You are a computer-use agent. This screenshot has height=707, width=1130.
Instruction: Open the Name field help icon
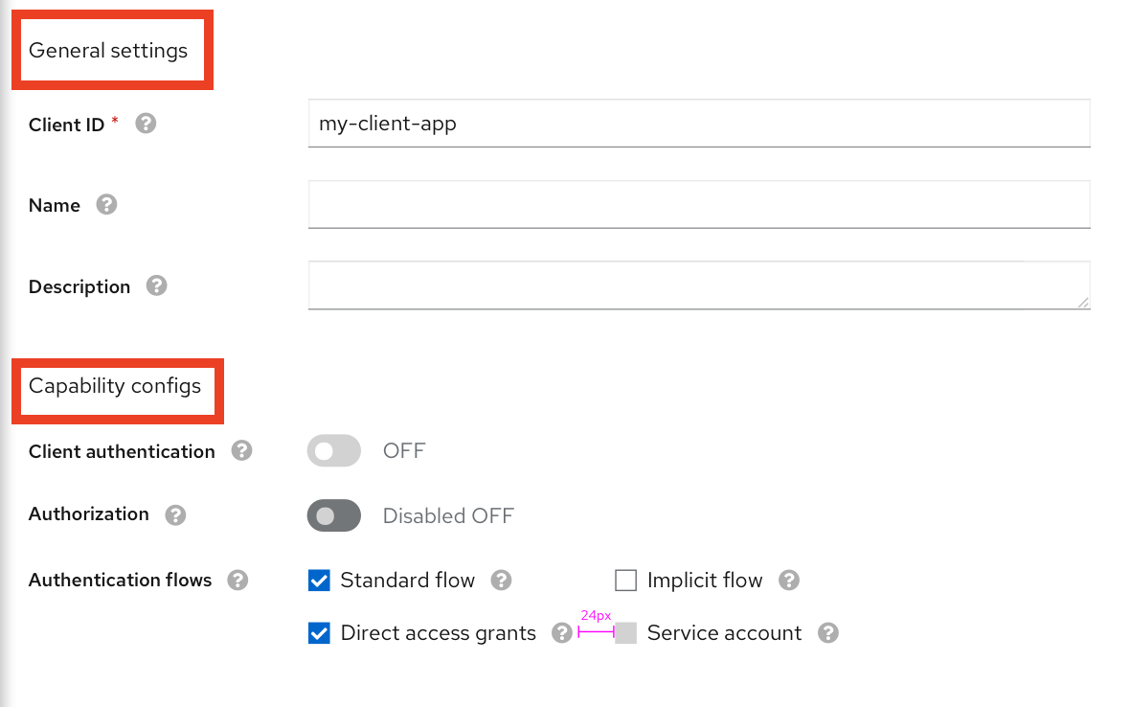point(106,204)
